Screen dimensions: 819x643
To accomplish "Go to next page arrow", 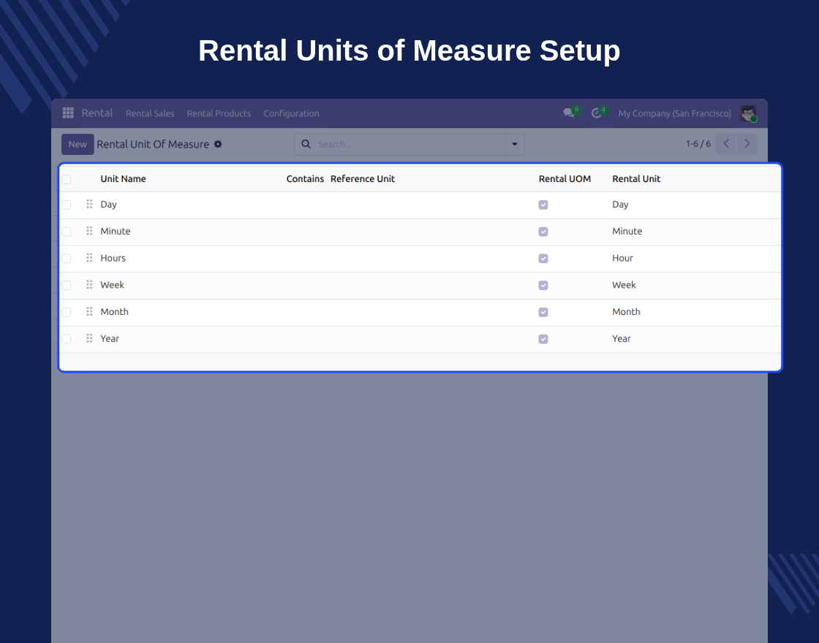I will pos(747,143).
